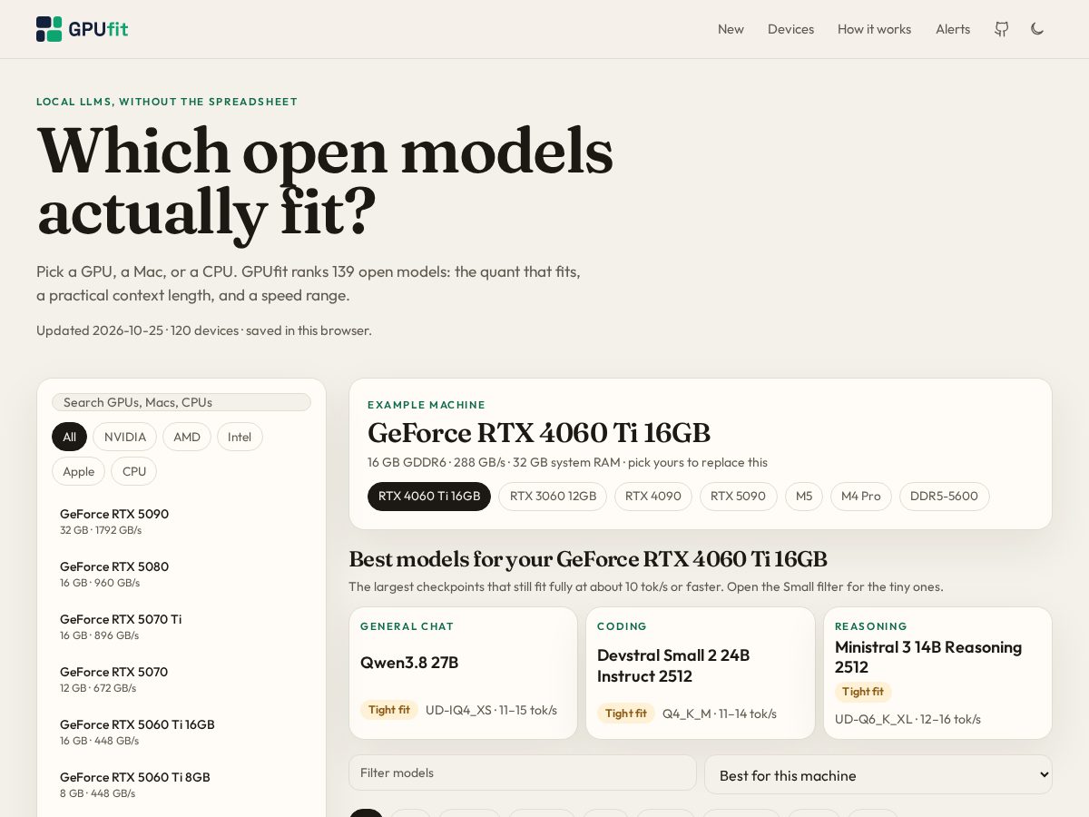Open the Devices nav link
This screenshot has height=817, width=1089.
790,29
